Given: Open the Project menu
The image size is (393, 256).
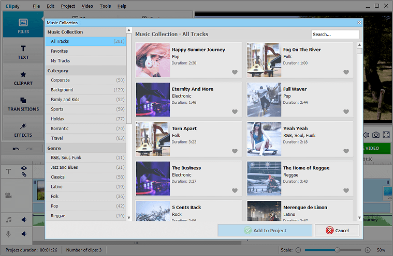Looking at the screenshot, I should coord(68,6).
